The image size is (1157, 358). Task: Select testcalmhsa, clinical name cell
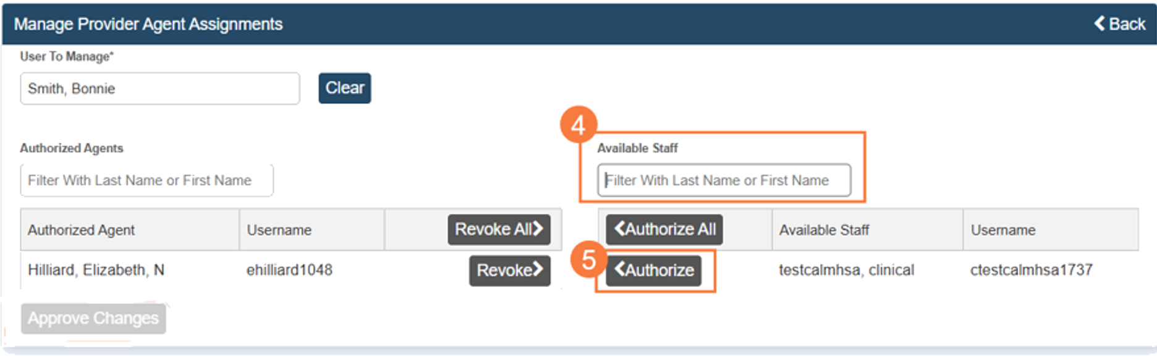846,270
